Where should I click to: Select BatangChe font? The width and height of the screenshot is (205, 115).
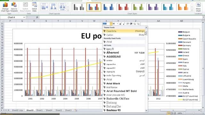[124, 106]
